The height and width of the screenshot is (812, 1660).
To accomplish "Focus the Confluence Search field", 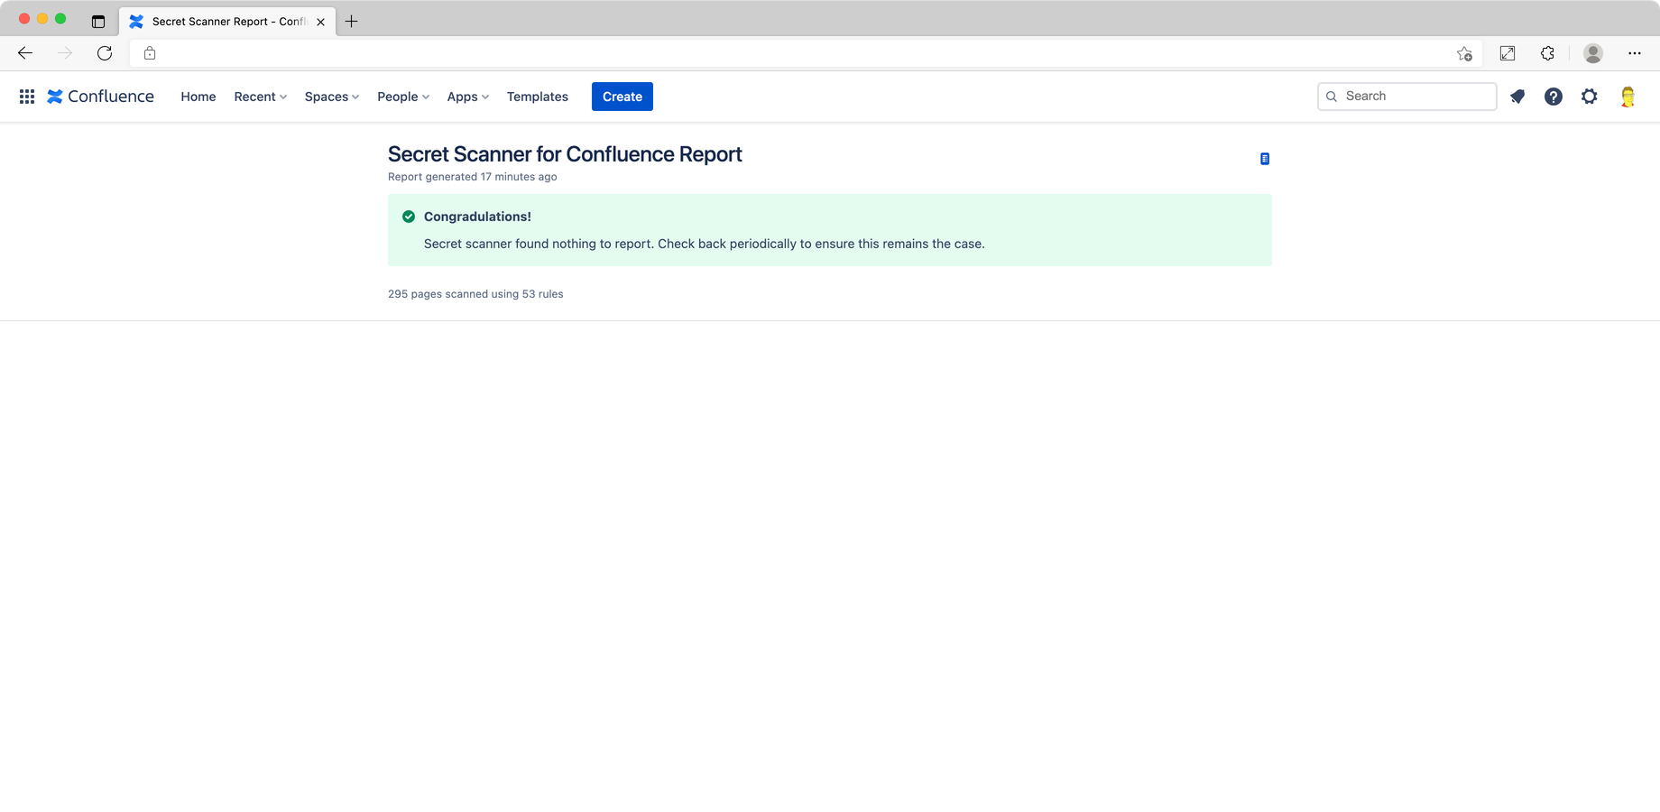I will (x=1406, y=97).
